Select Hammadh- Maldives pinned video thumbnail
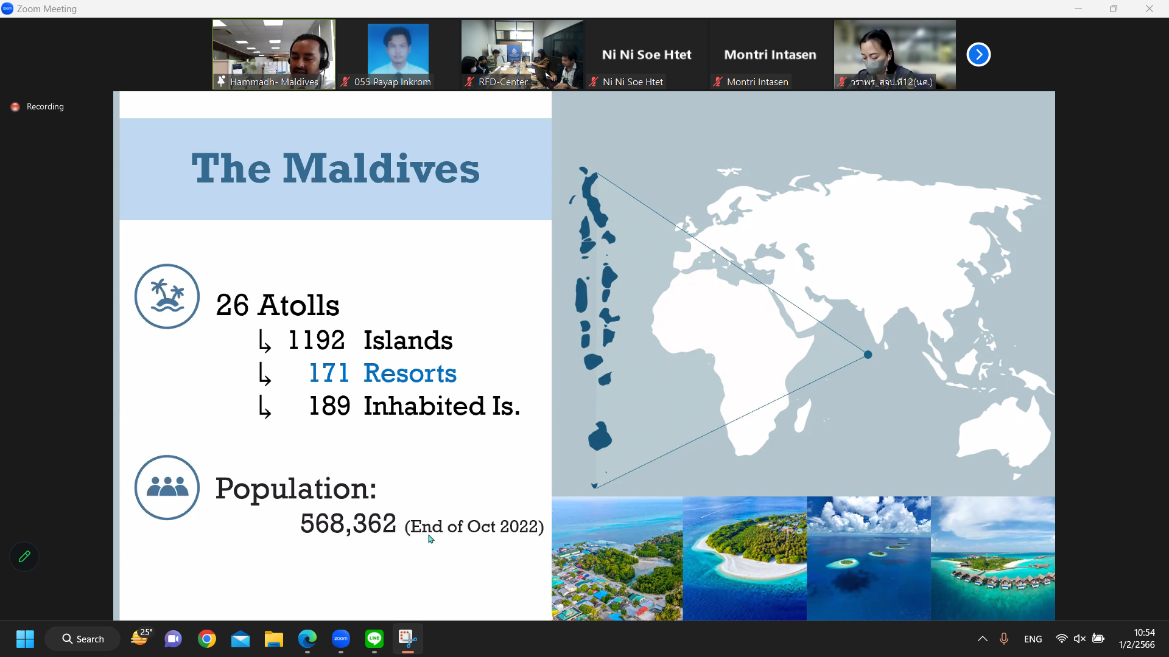 [273, 54]
